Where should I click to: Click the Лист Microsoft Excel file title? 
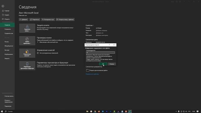pos(29,13)
